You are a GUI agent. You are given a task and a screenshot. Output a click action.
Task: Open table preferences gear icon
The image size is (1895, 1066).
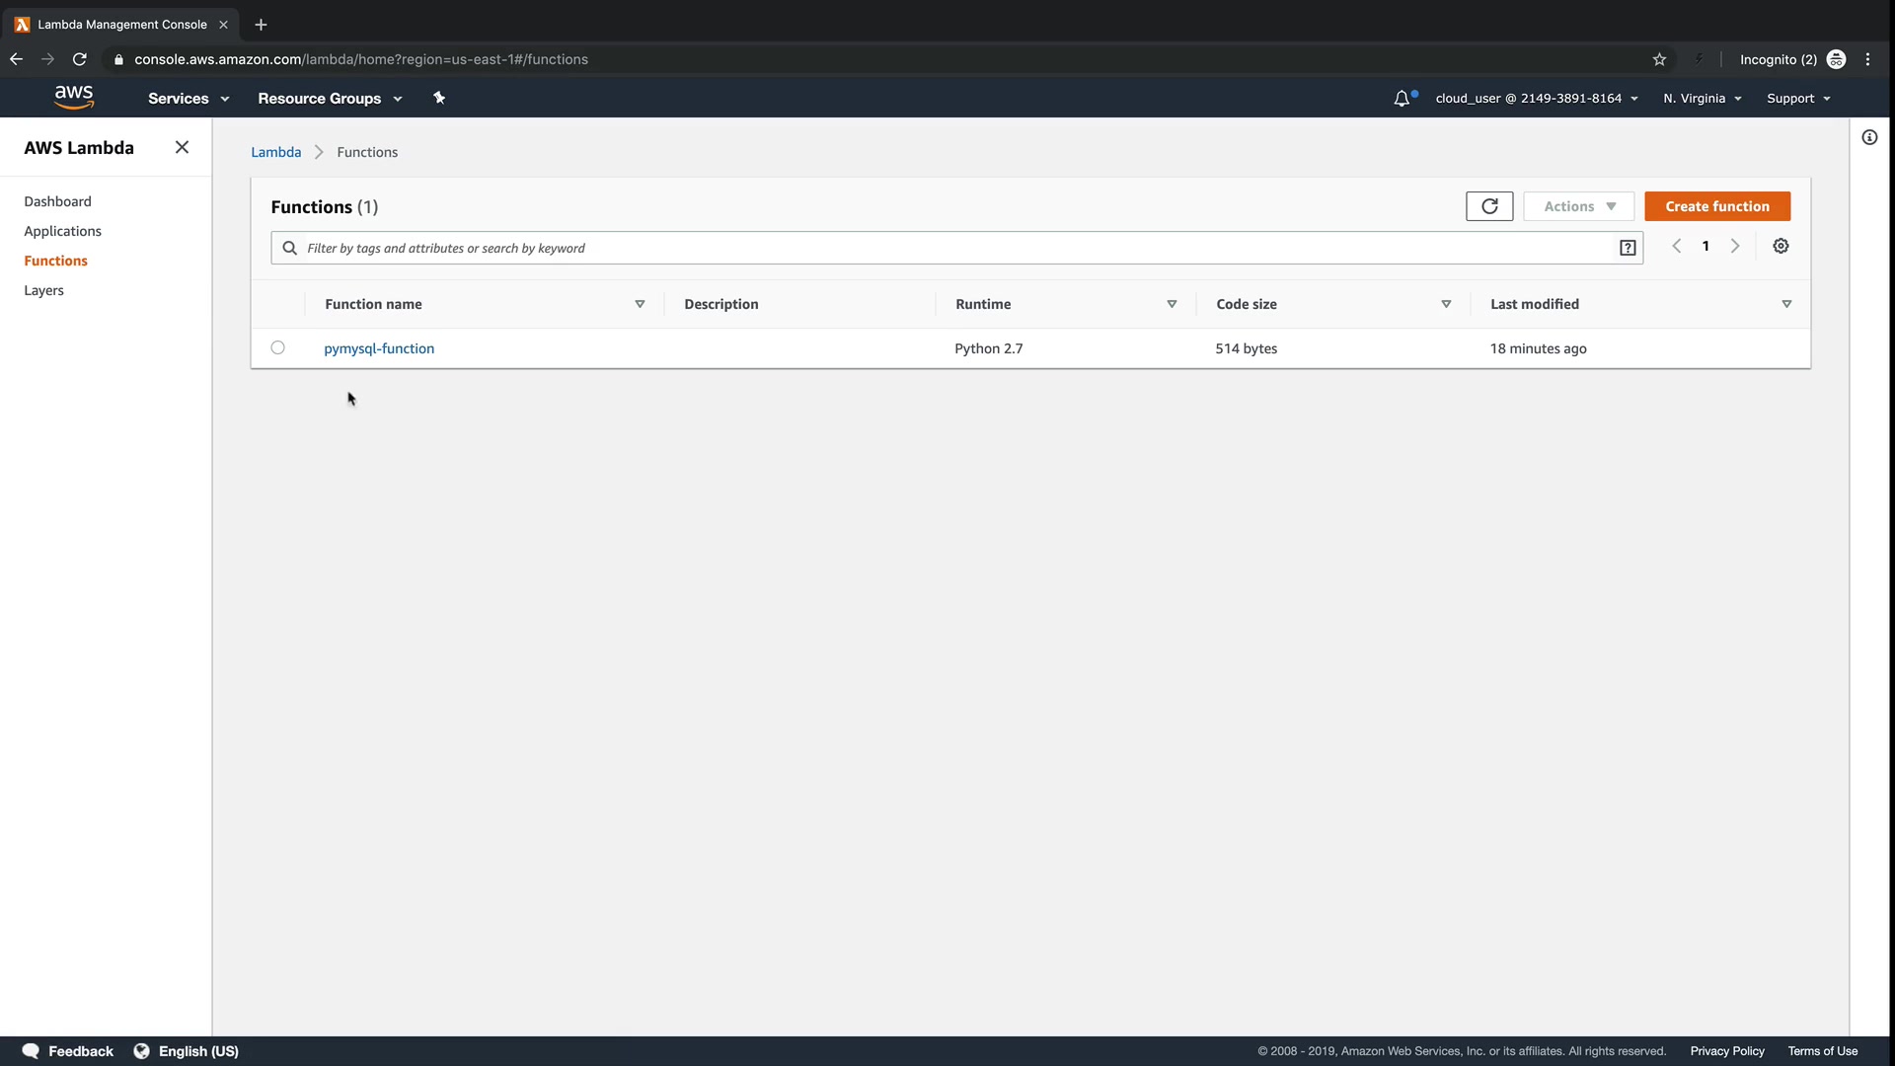[x=1781, y=247]
